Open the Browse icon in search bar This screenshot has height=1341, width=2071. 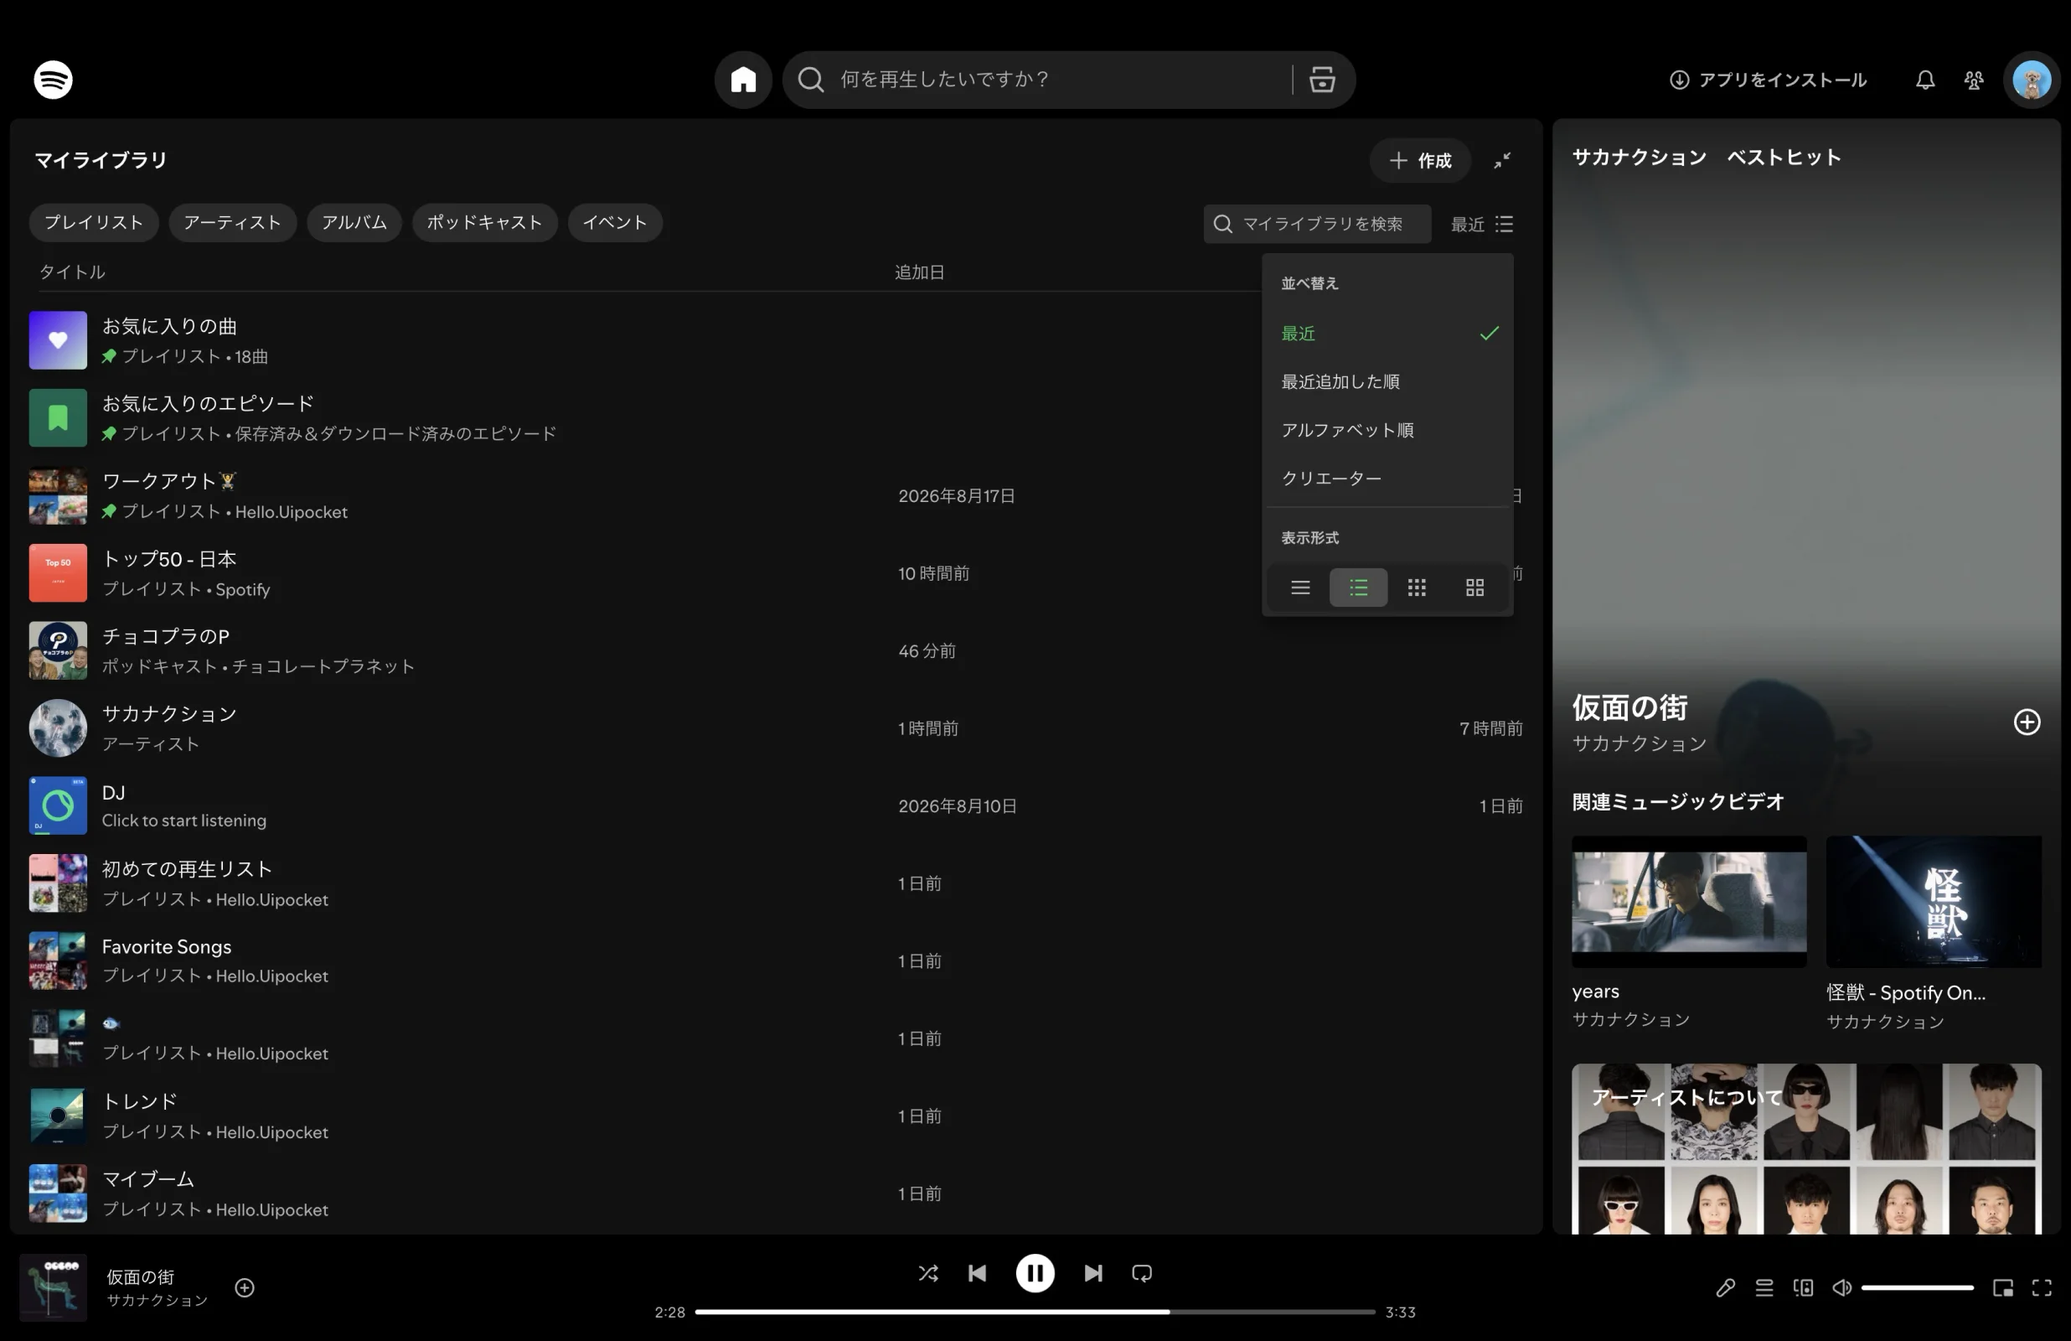[x=1322, y=80]
